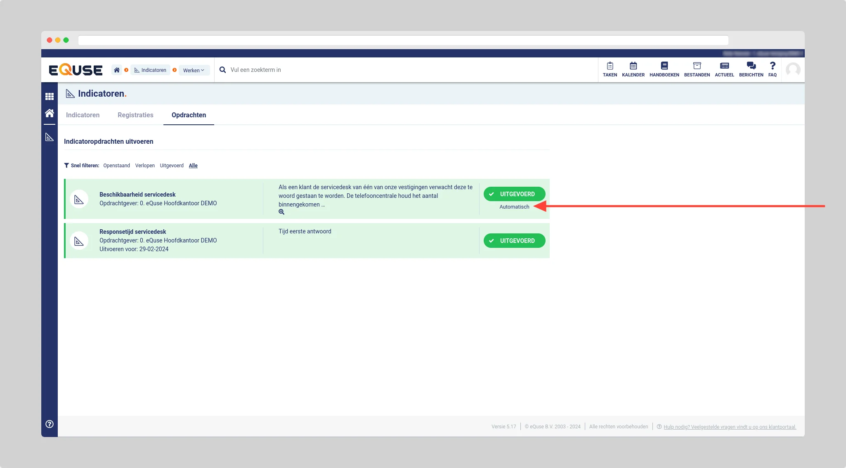The width and height of the screenshot is (846, 468).
Task: Switch to the Registraties tab
Action: point(135,115)
